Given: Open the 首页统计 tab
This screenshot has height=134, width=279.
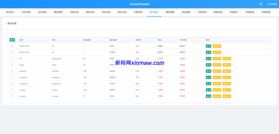Looking at the screenshot, I should (x=10, y=12).
